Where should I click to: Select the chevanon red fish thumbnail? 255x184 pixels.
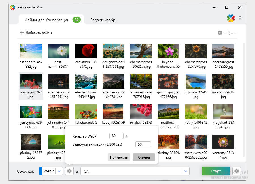[86, 51]
